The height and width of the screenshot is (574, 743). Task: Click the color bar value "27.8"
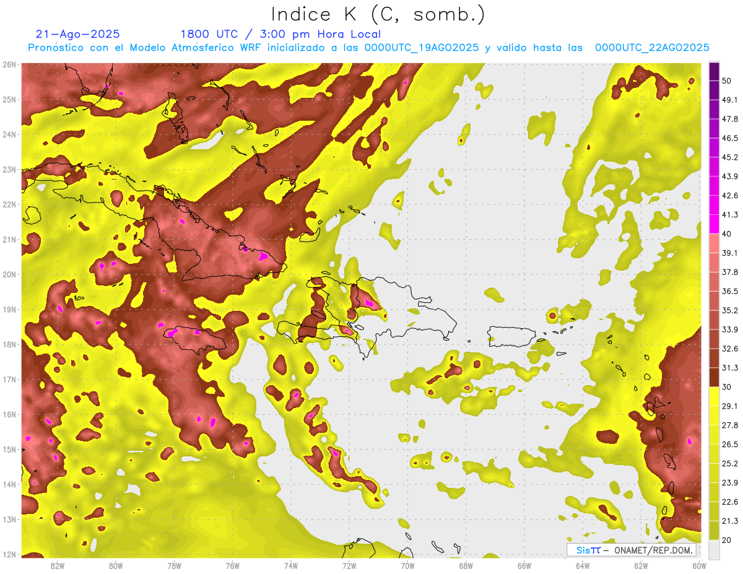pyautogui.click(x=730, y=425)
